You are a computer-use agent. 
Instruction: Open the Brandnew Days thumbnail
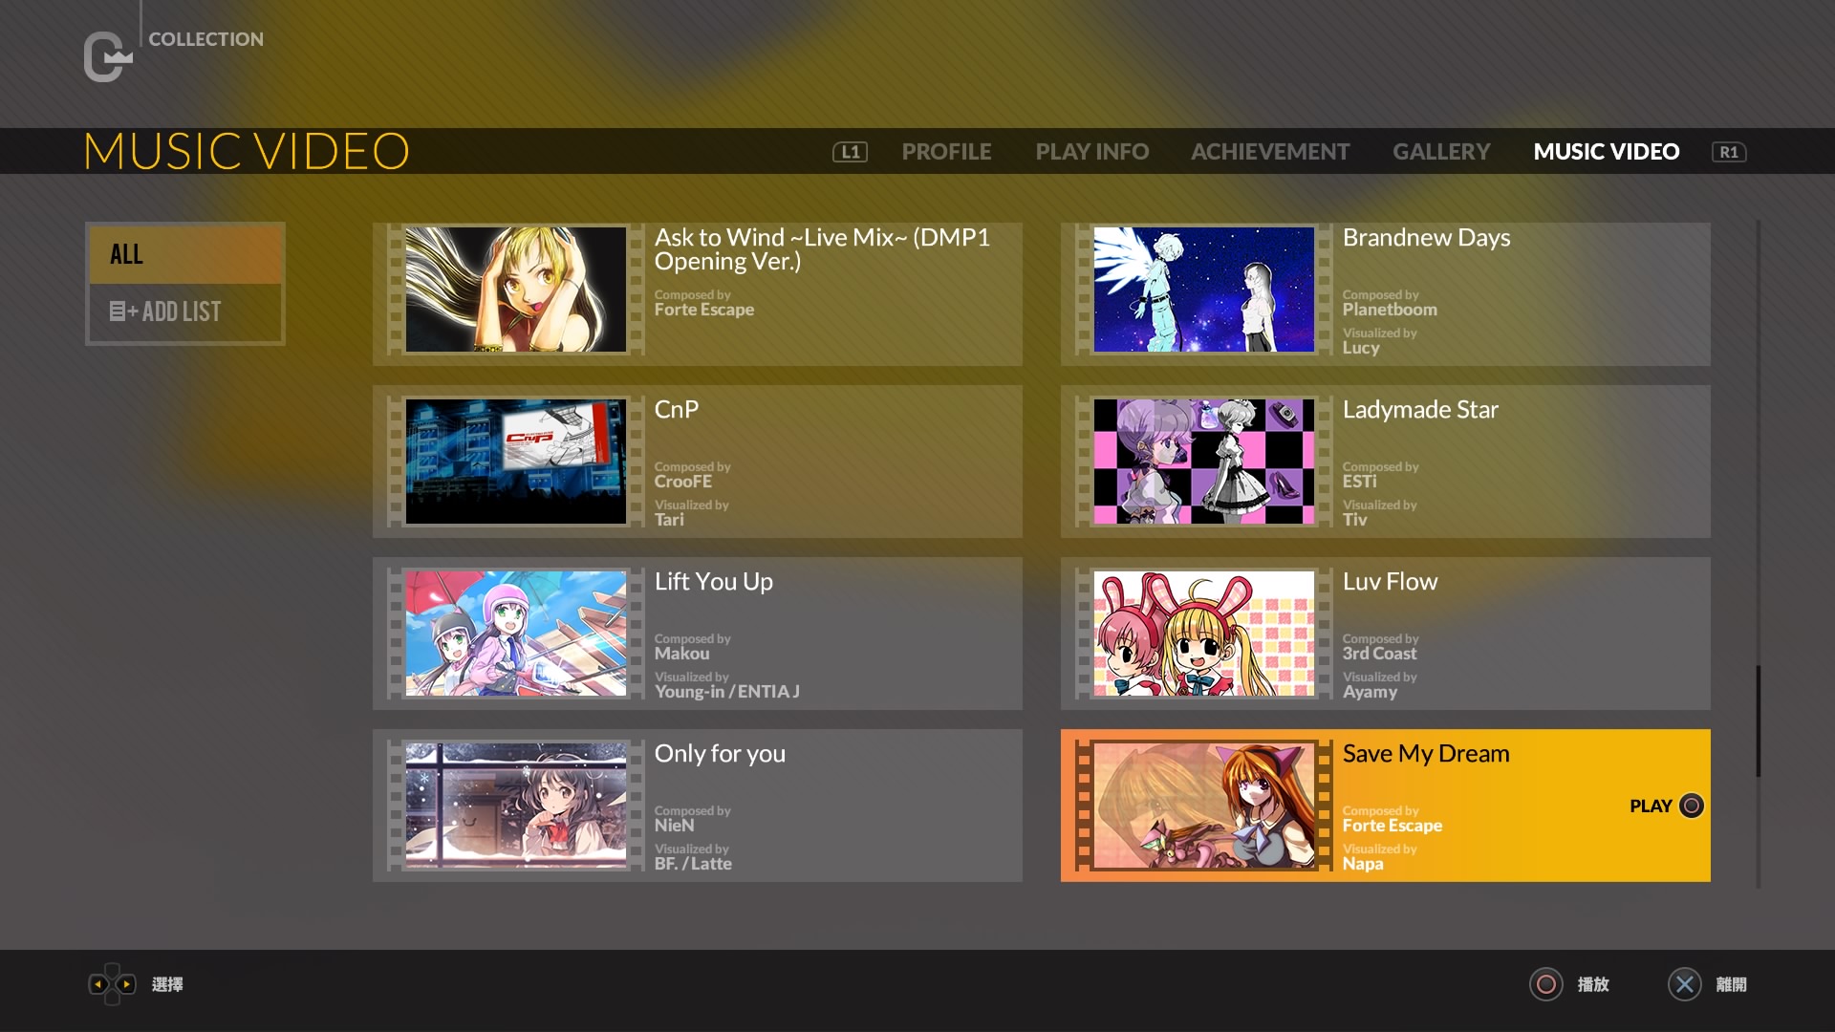point(1204,290)
